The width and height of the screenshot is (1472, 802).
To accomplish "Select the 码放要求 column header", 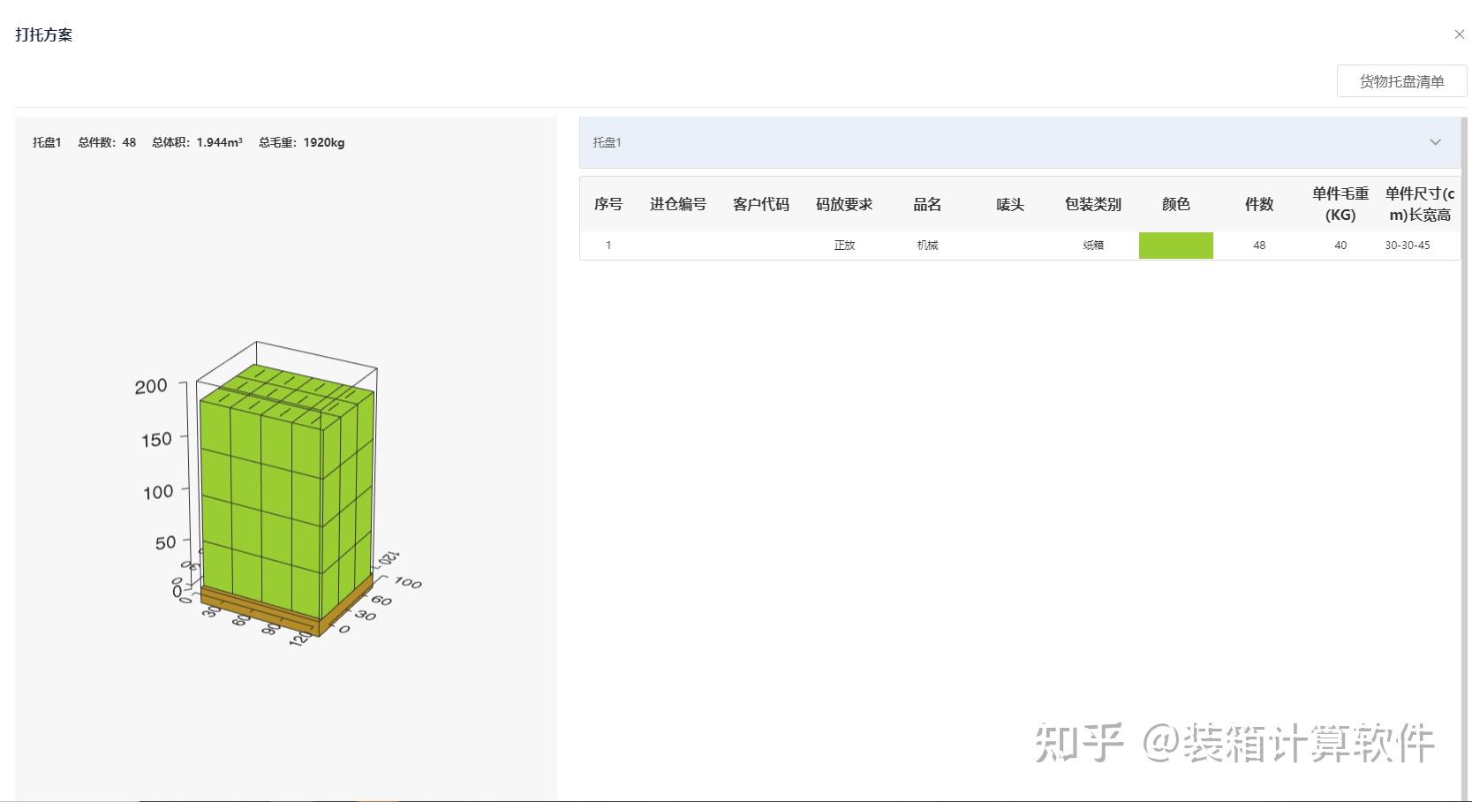I will click(x=845, y=204).
